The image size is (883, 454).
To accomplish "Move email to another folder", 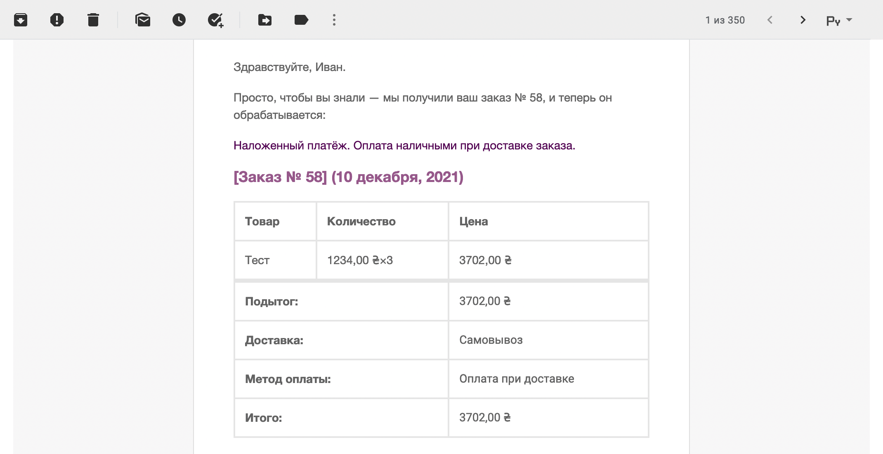I will point(265,20).
